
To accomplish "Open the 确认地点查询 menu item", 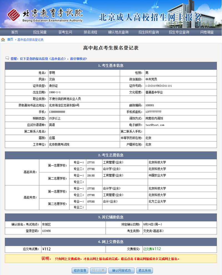I will [x=118, y=32].
